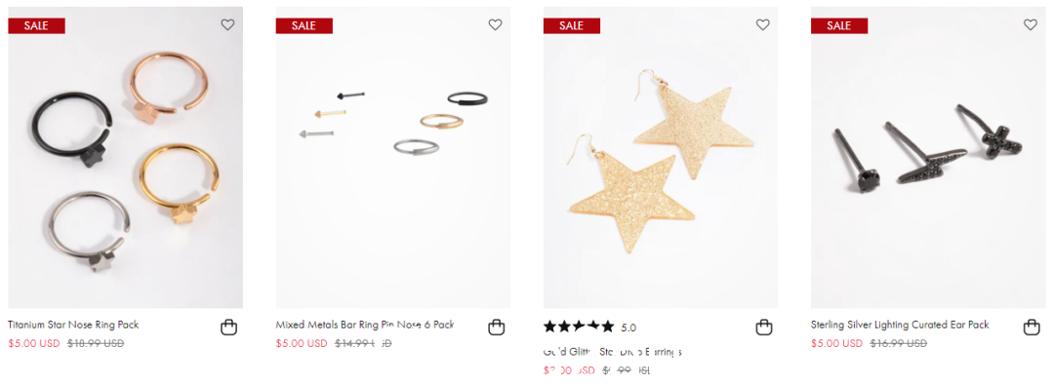Wishlist the Gold Glitter Star Drop Earrings
The image size is (1054, 384).
(x=763, y=24)
